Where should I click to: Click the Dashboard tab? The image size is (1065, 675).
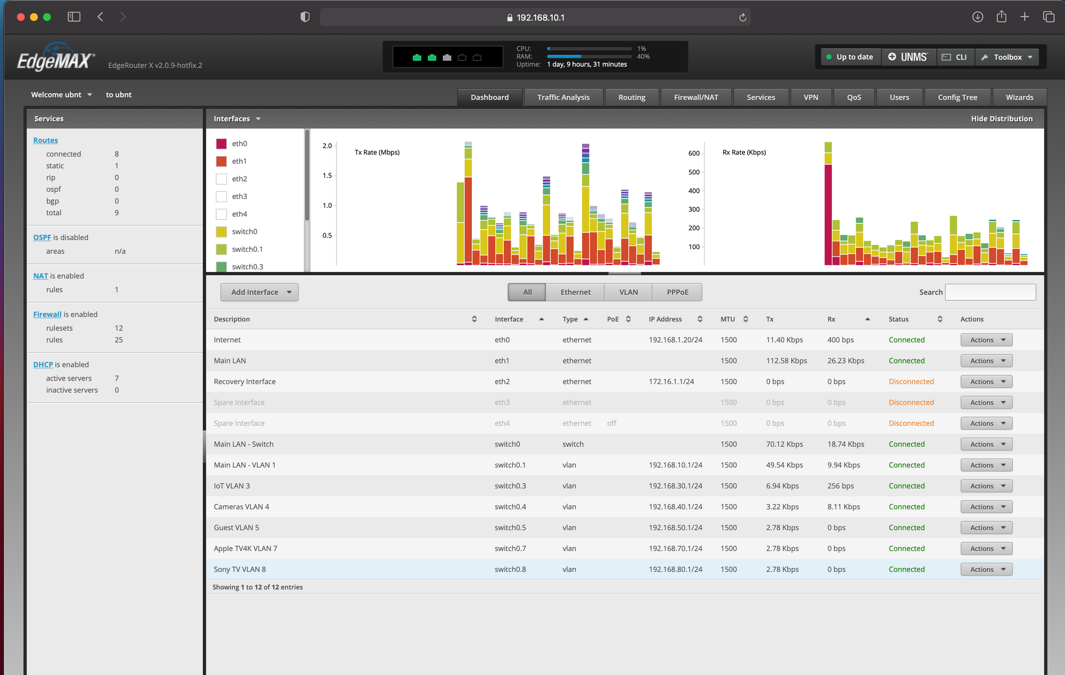pos(490,96)
